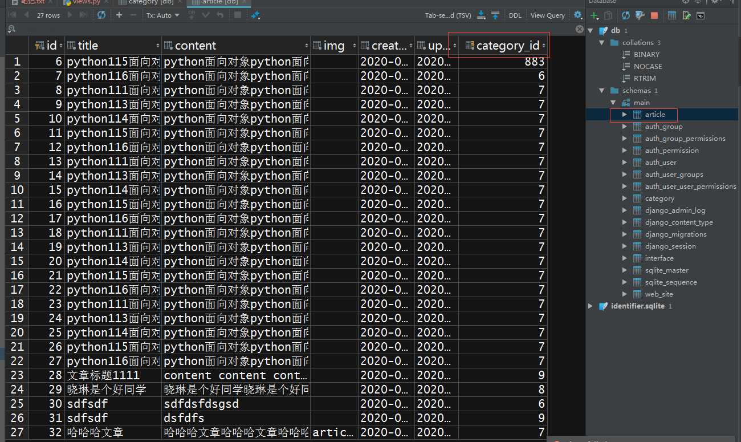Image resolution: width=741 pixels, height=442 pixels.
Task: Click the title cell '晓琳是个好同学'
Action: pos(113,390)
